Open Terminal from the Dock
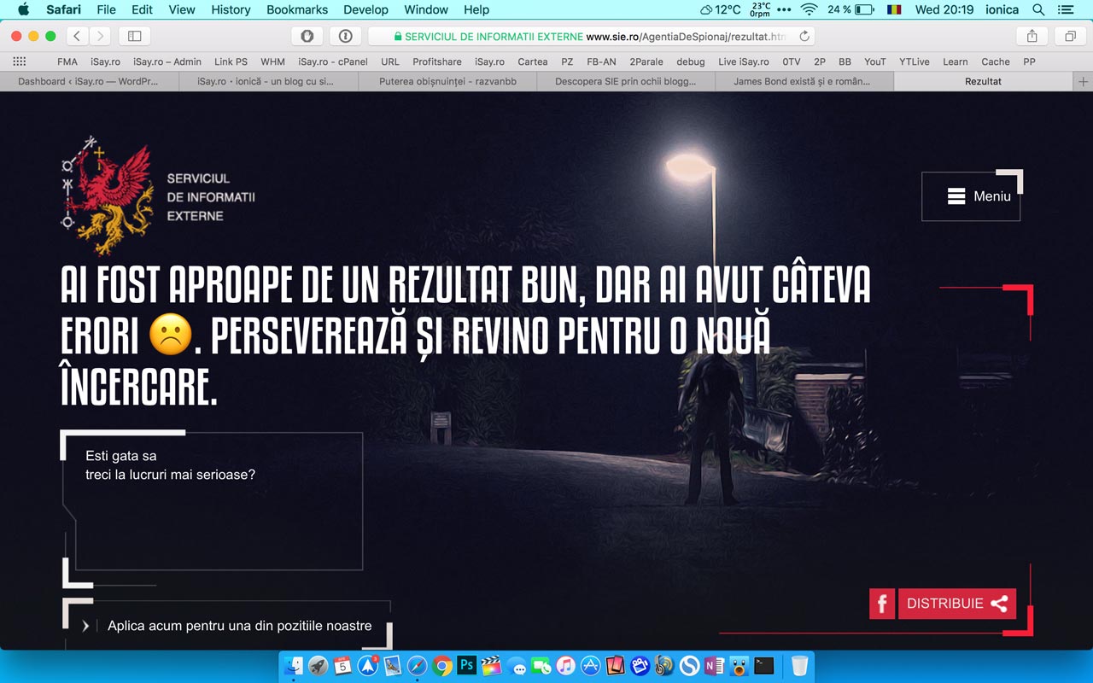 [x=764, y=666]
